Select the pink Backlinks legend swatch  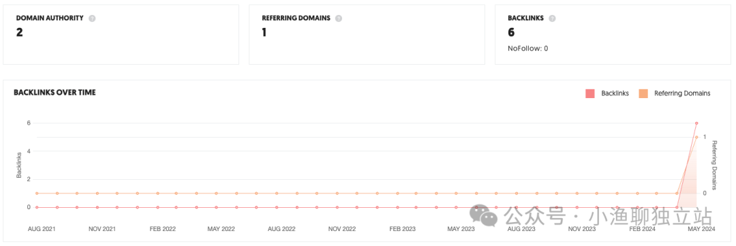[x=590, y=93]
